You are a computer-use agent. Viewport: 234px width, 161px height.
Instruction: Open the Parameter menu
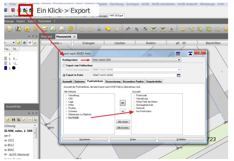click(x=45, y=21)
